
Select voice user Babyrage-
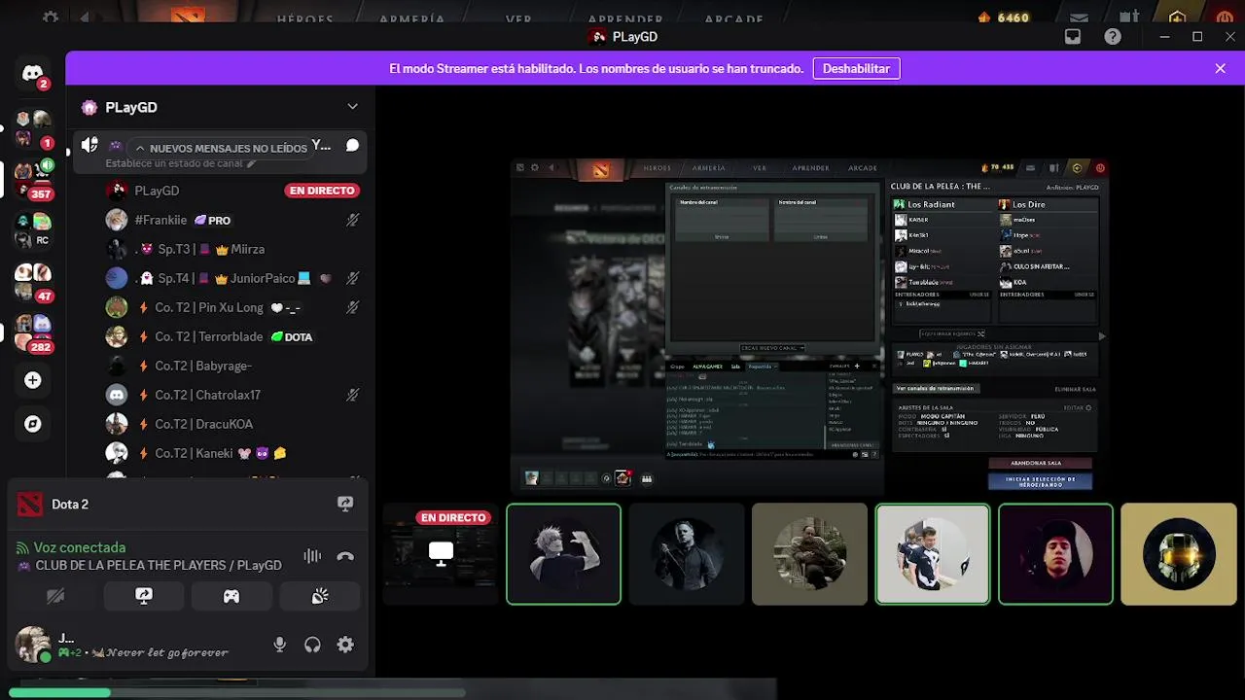coord(232,366)
